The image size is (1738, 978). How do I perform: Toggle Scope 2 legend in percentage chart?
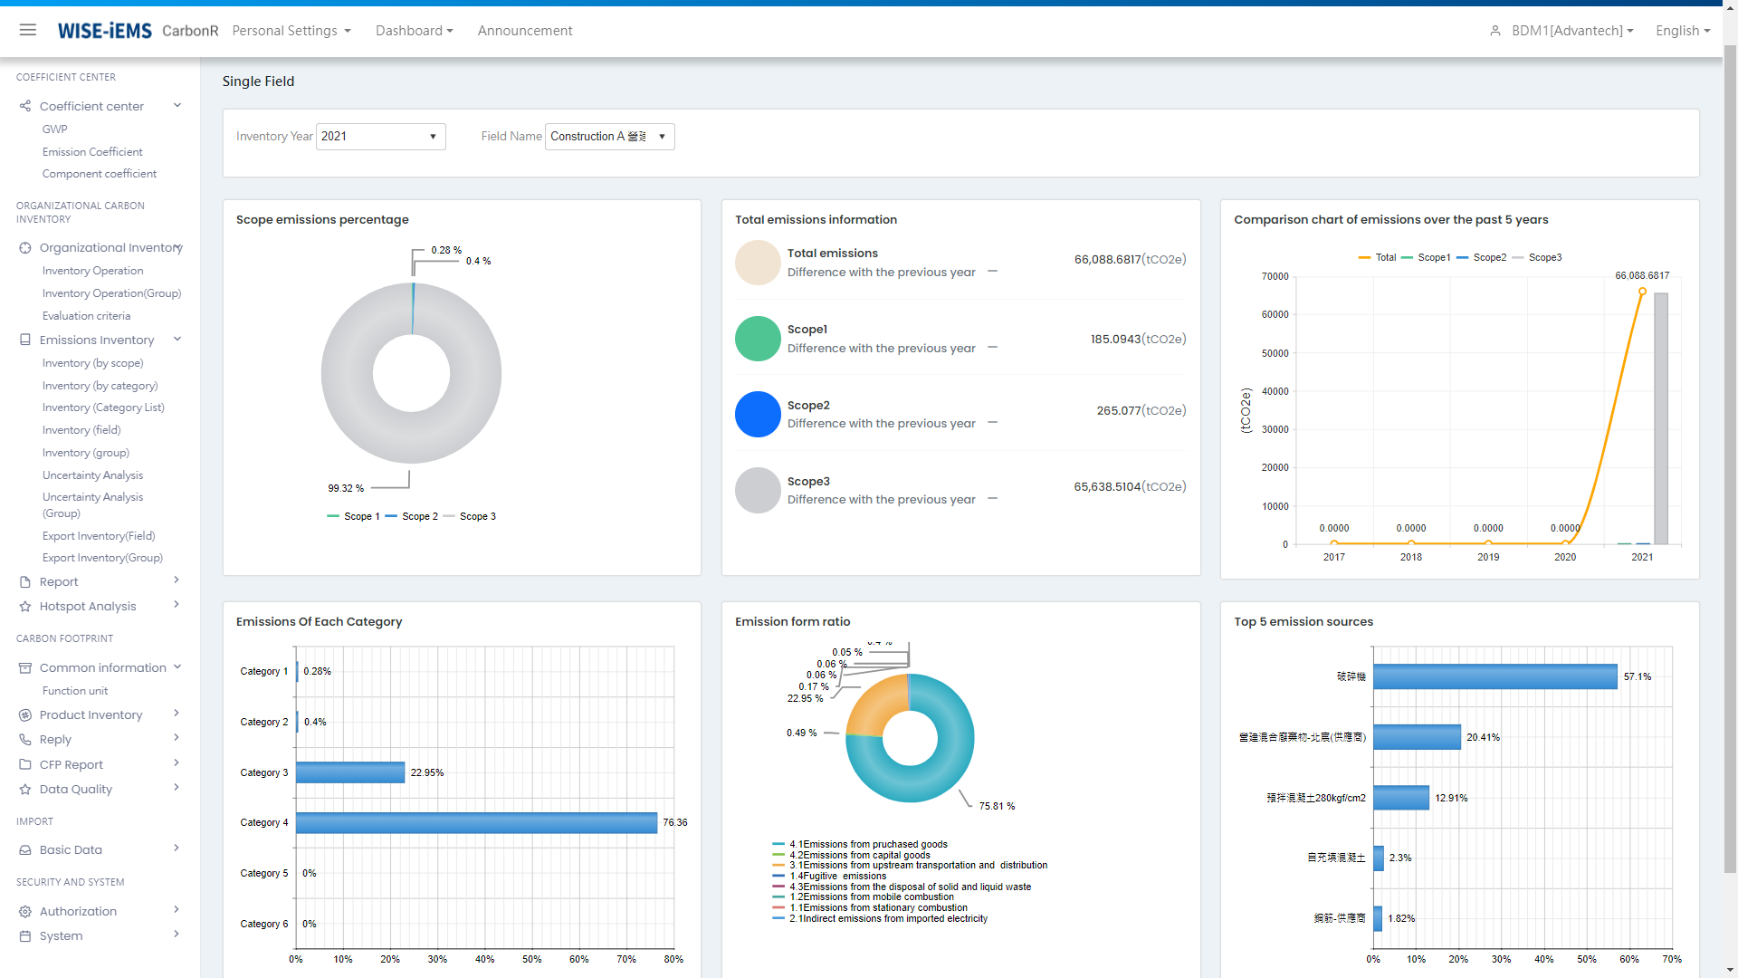(x=411, y=516)
